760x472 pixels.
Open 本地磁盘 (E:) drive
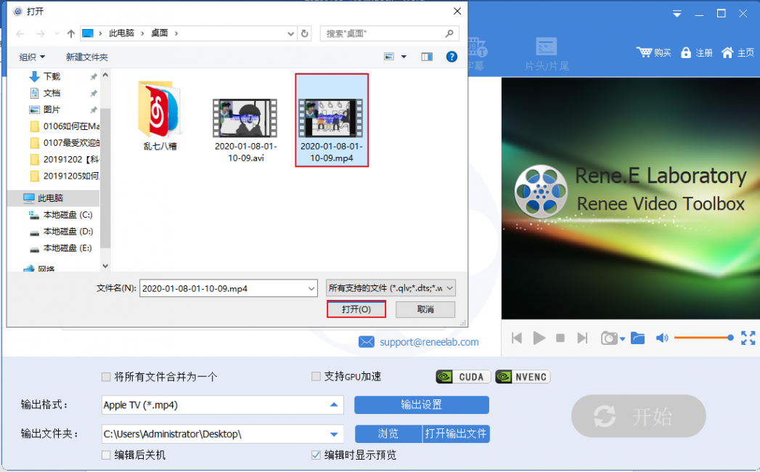[68, 248]
